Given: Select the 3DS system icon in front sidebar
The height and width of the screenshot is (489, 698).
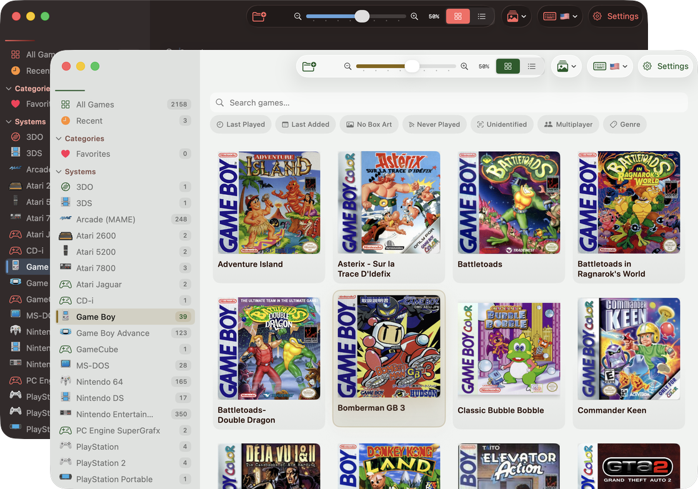Looking at the screenshot, I should point(66,202).
